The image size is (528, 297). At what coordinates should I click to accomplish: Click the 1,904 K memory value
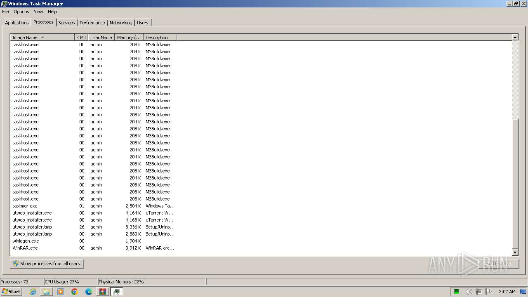pos(133,241)
